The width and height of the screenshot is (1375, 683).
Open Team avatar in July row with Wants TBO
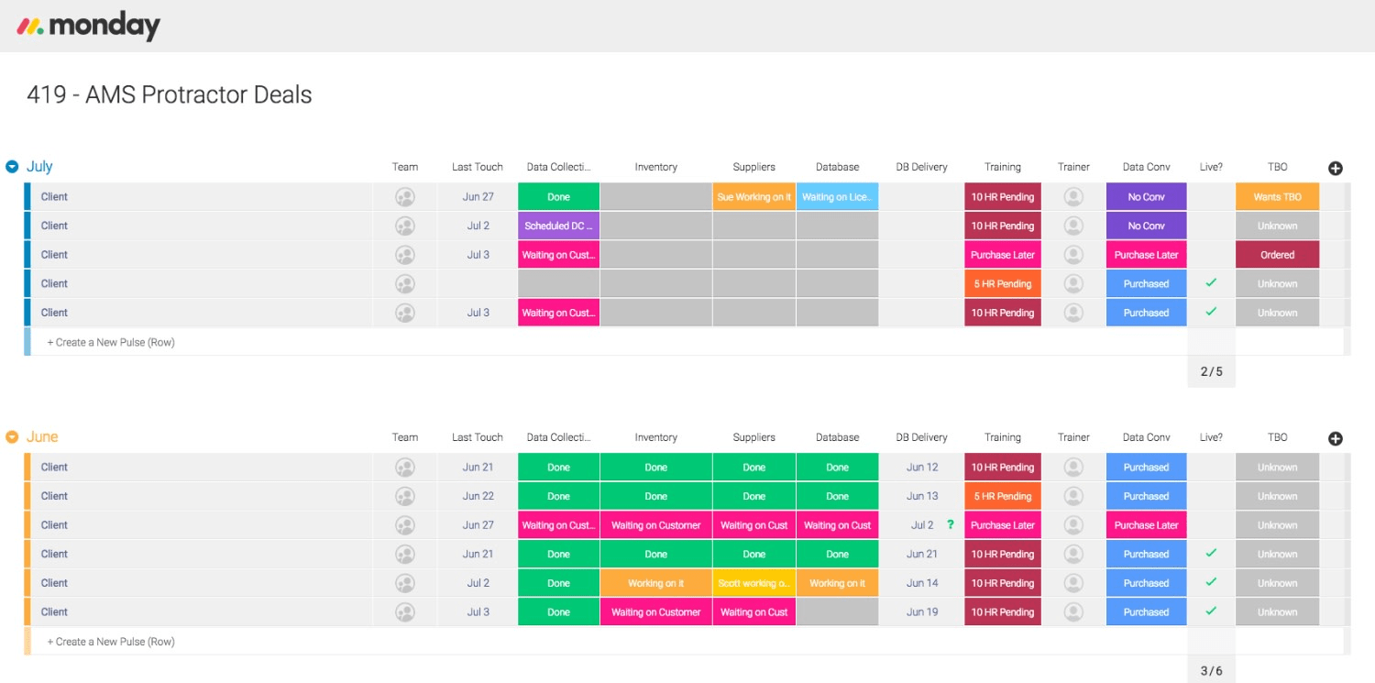[405, 197]
